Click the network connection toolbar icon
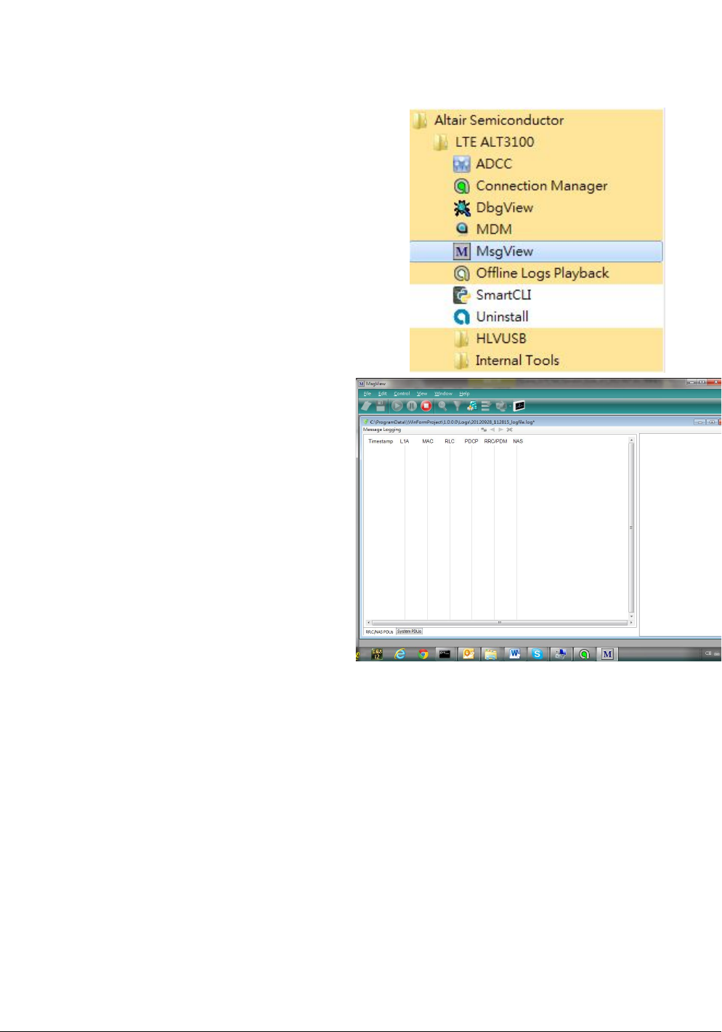 pos(472,406)
